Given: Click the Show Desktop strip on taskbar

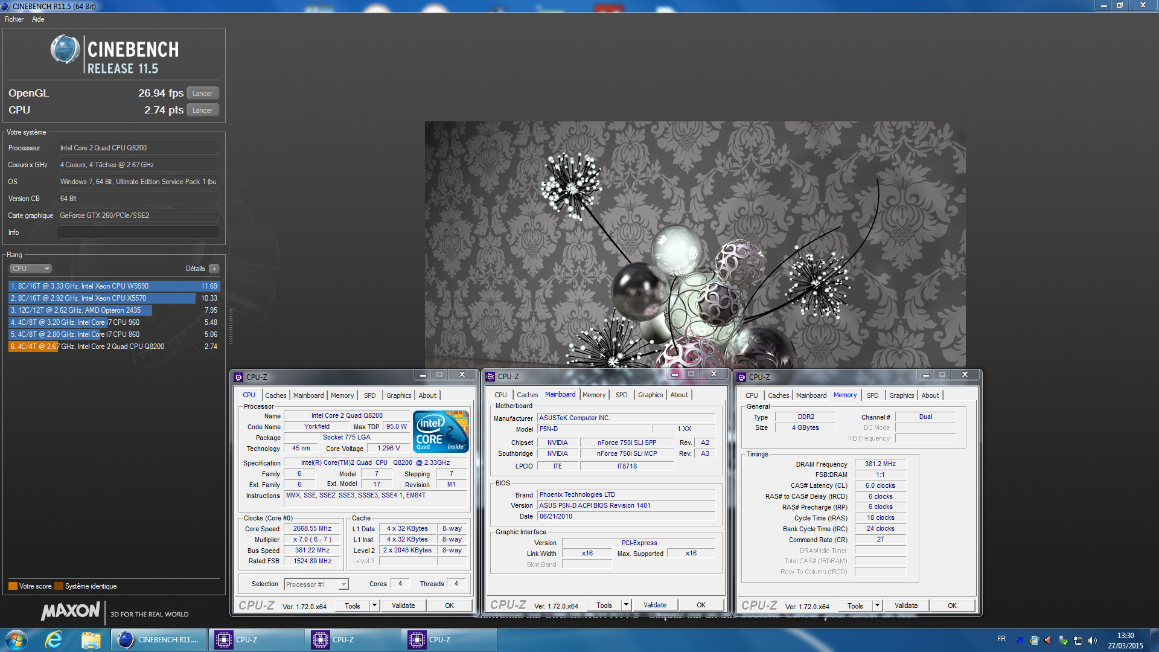Looking at the screenshot, I should pyautogui.click(x=1154, y=640).
